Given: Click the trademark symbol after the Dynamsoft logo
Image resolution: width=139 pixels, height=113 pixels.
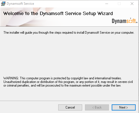Looking at the screenshot, I should coord(137,22).
